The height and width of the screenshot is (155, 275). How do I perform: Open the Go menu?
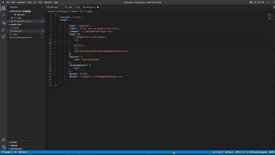coord(35,2)
